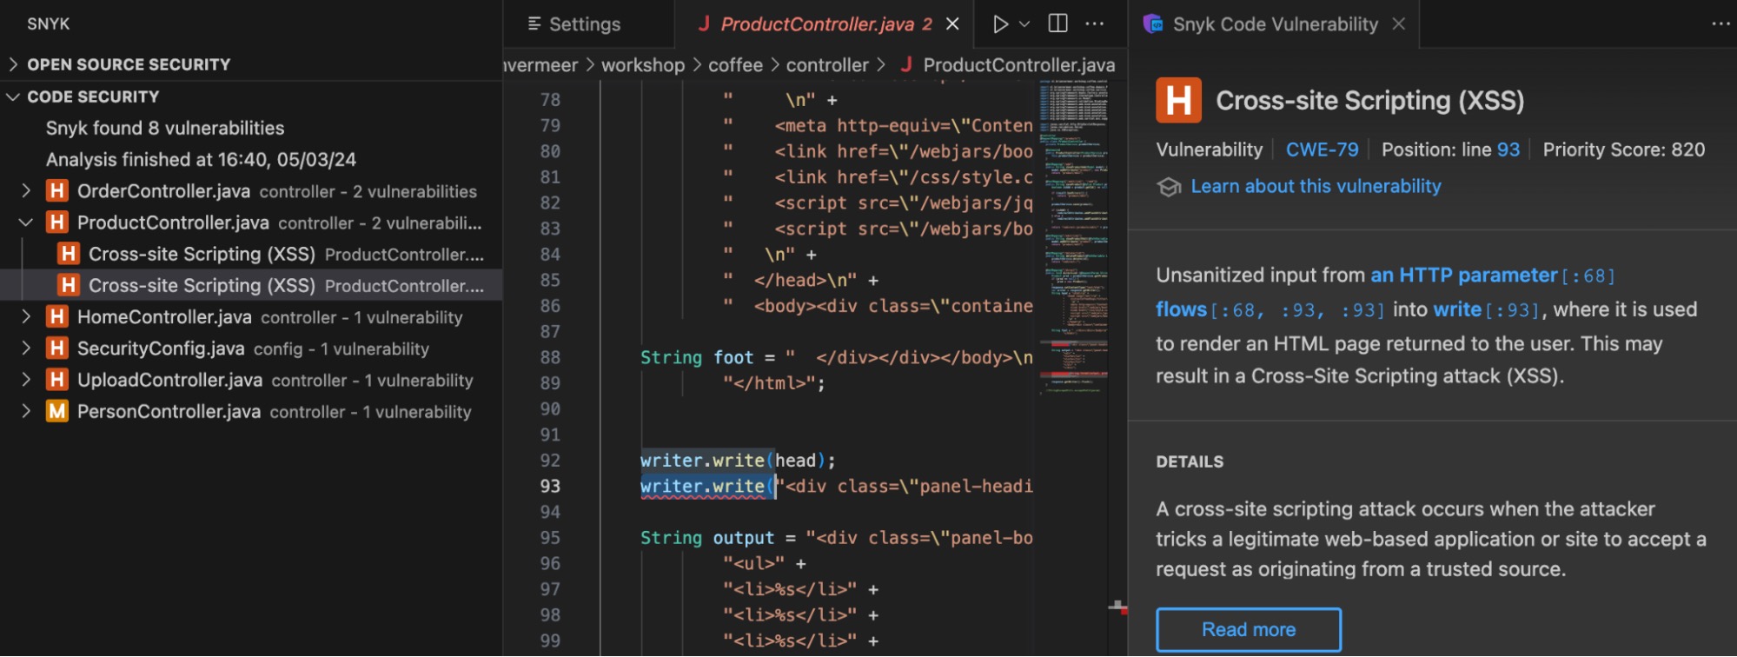Image resolution: width=1737 pixels, height=657 pixels.
Task: Click the high severity icon for OrderController.java
Action: (x=57, y=191)
